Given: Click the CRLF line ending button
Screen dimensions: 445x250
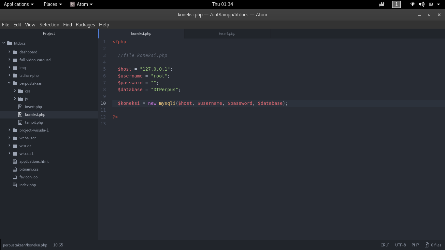Looking at the screenshot, I should 385,245.
